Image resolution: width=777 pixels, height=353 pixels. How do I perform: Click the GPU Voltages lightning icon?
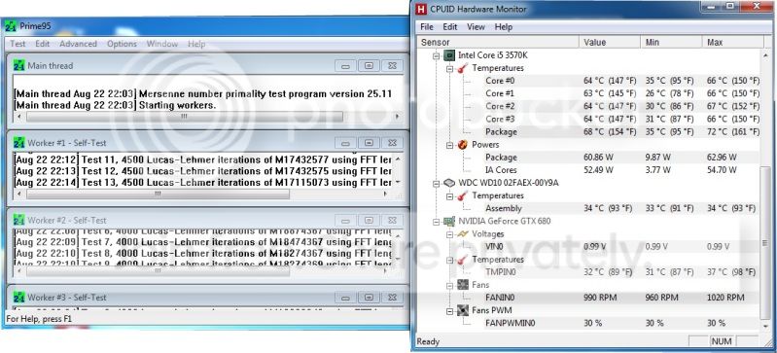coord(463,233)
